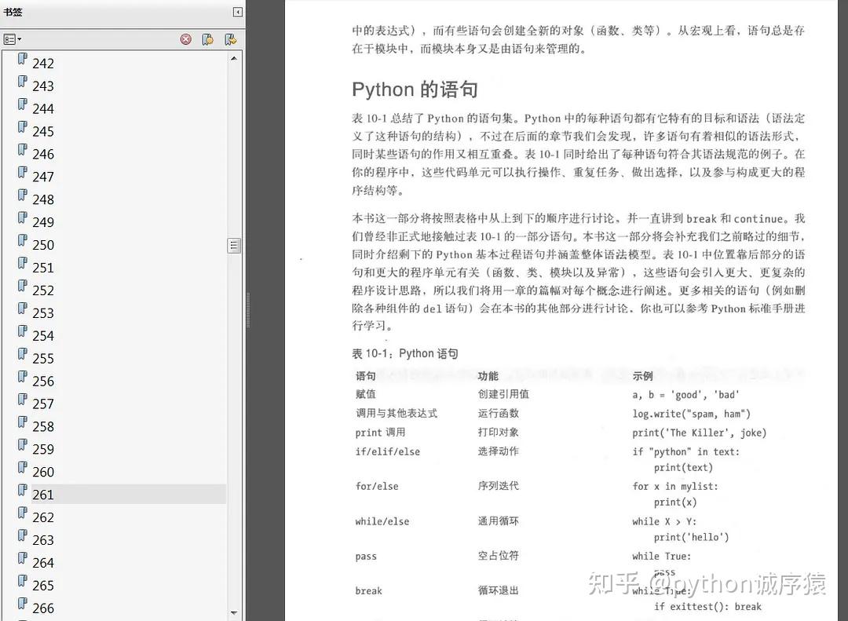Open the bookmarks options menu
Image resolution: width=848 pixels, height=621 pixels.
click(13, 38)
